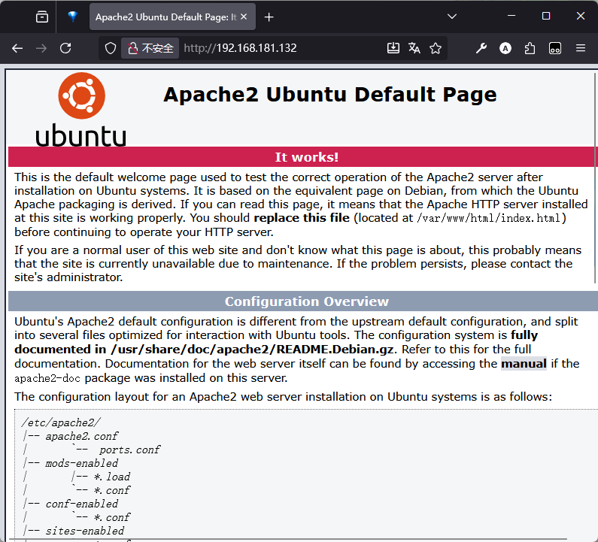Open the extensions puzzle icon
The height and width of the screenshot is (542, 598).
pyautogui.click(x=530, y=48)
